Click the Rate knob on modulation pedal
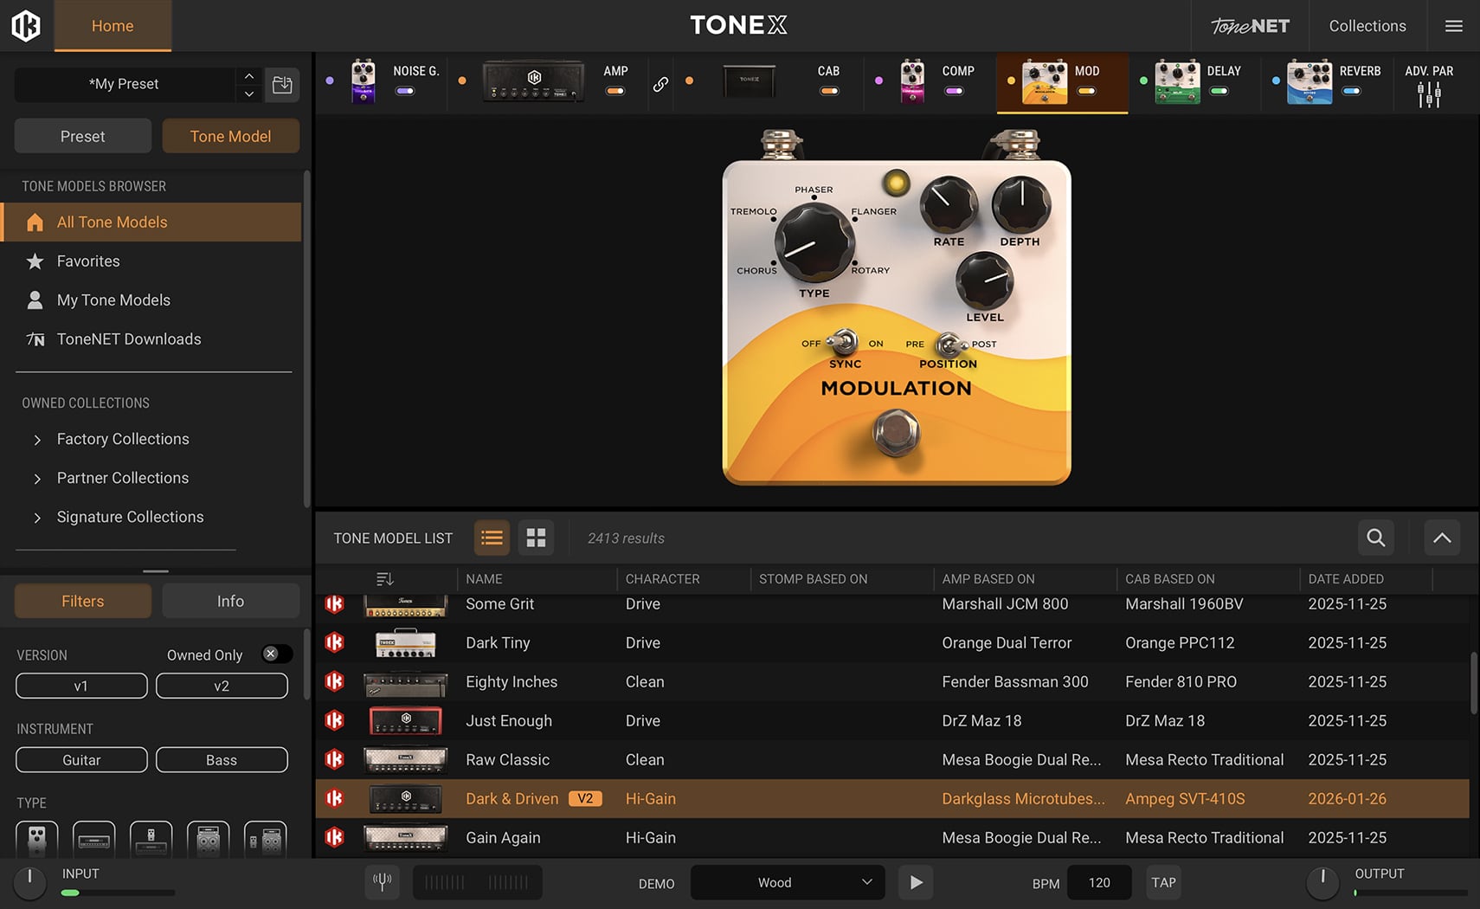Viewport: 1480px width, 909px height. pos(948,203)
